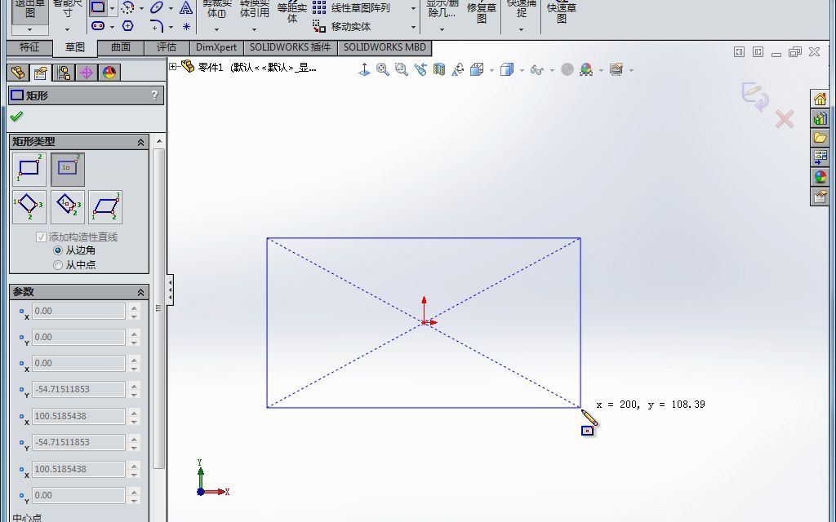Select the polygon sketch tool

coord(128,26)
